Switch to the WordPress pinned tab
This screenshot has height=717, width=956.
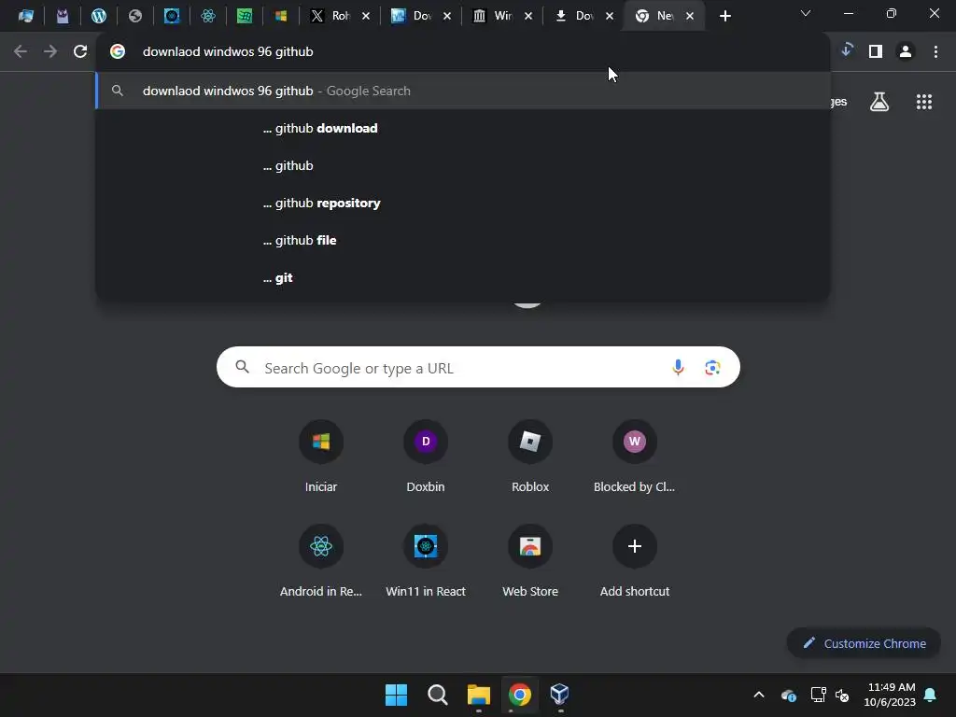98,16
